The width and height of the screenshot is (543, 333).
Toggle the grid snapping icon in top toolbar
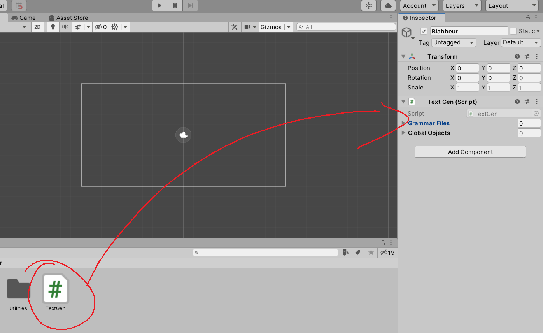(x=19, y=5)
